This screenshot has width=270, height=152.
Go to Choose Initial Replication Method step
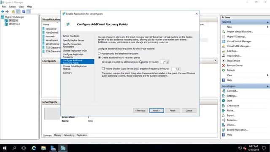pos(75,68)
